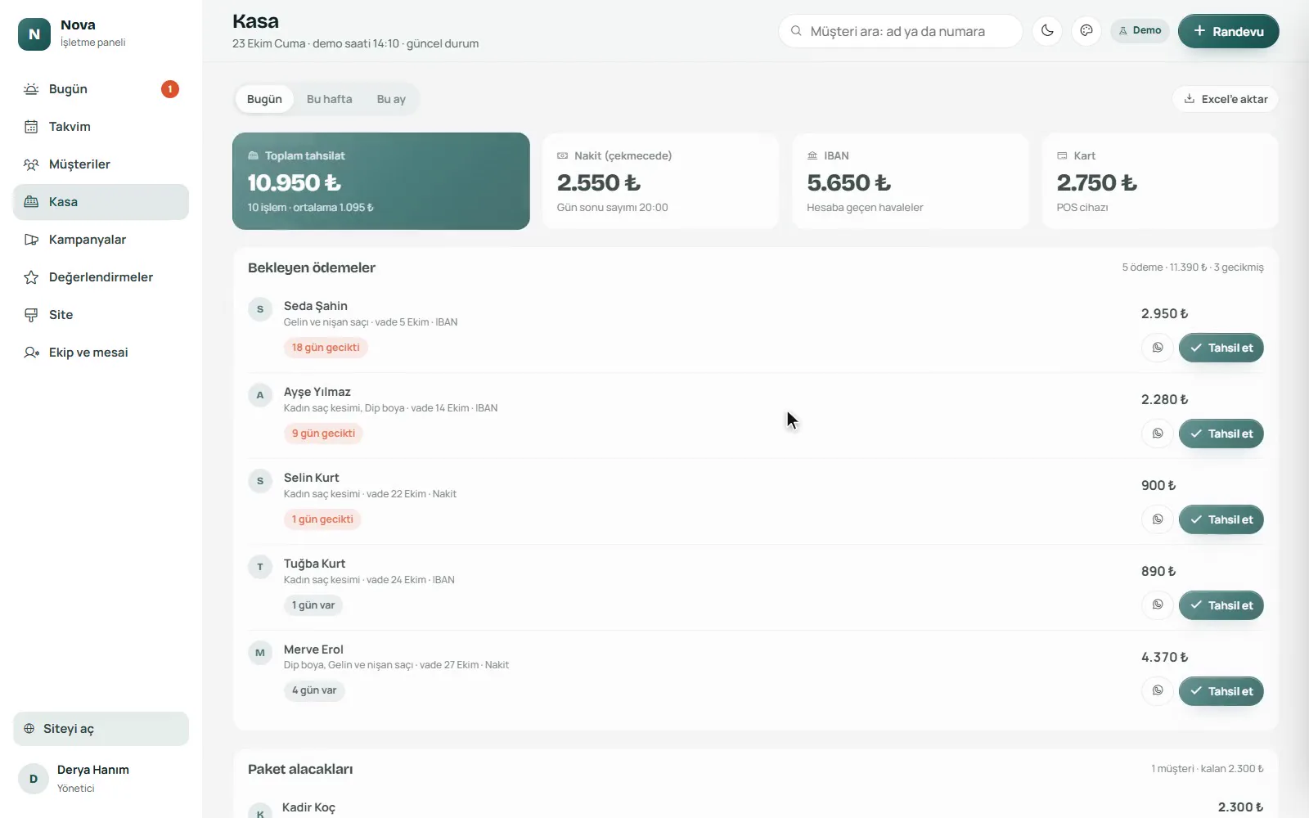Create new appointment with Randevu button
The image size is (1309, 818).
(x=1228, y=31)
